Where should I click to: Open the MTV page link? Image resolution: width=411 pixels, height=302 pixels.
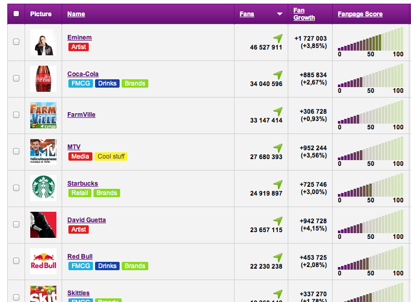[x=74, y=147]
